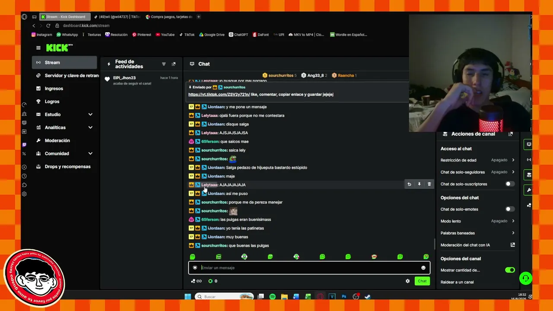The width and height of the screenshot is (553, 311).
Task: Open the Opera browser menu
Action: click(x=24, y=17)
